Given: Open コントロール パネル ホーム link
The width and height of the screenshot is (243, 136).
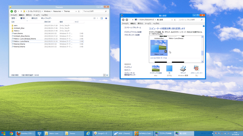Looking at the screenshot, I should (x=132, y=28).
